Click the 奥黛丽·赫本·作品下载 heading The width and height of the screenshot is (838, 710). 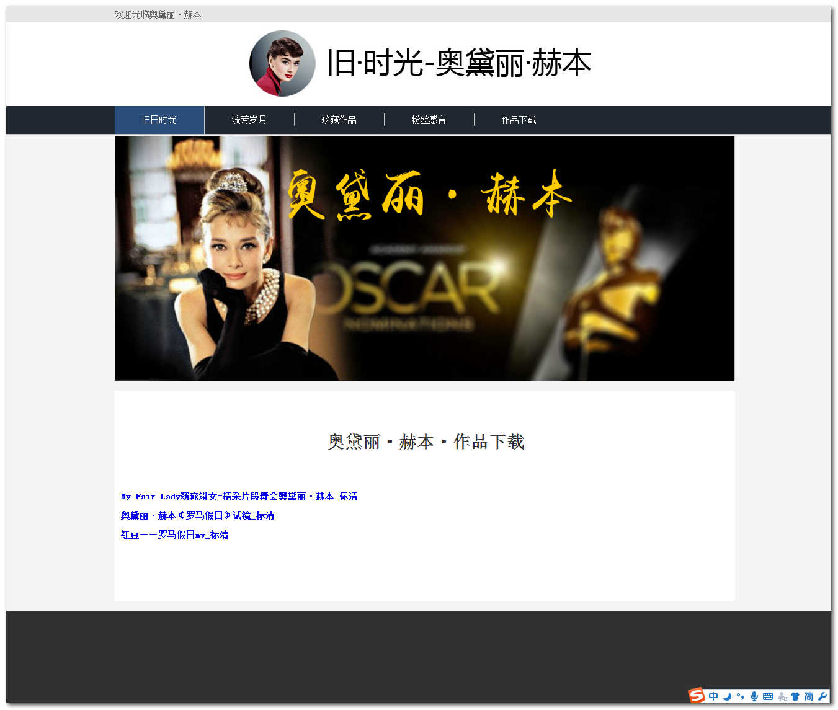pyautogui.click(x=426, y=442)
